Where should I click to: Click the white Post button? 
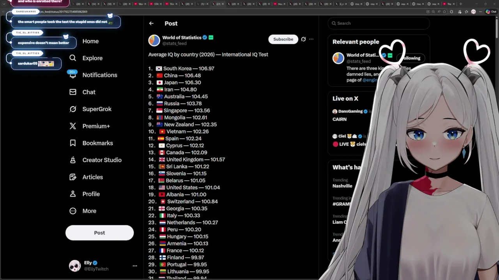[99, 233]
